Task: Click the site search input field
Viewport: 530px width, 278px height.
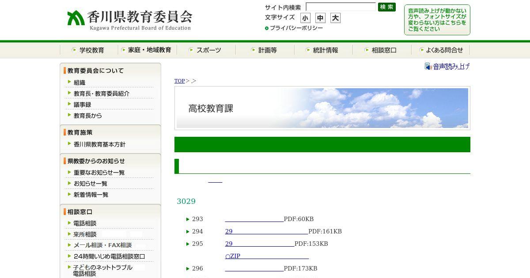Action: (x=341, y=7)
